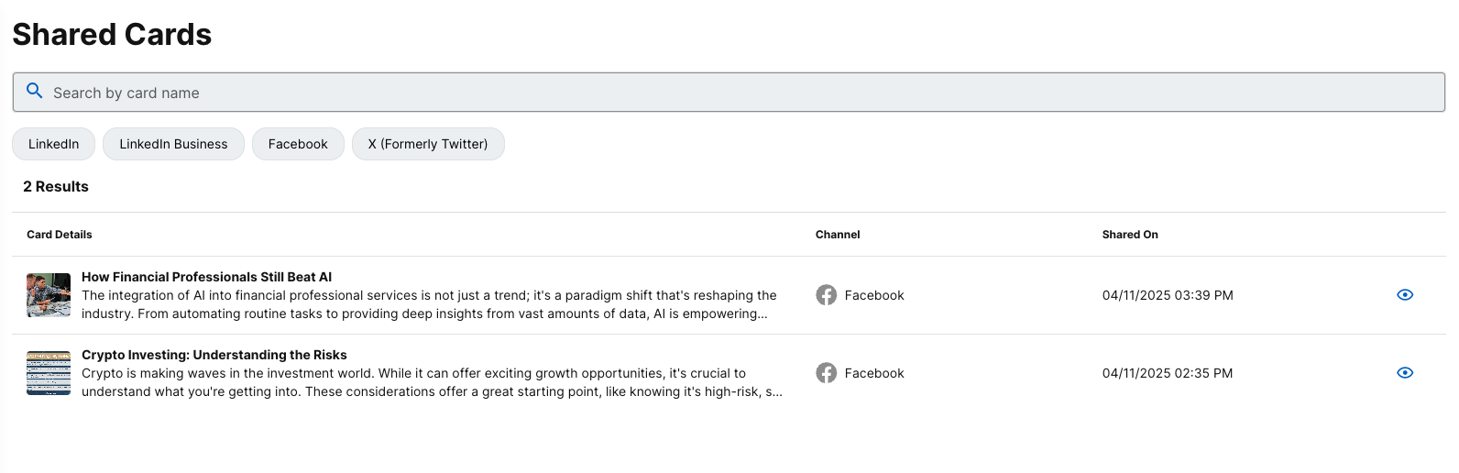Click the Channel column header
Image resolution: width=1459 pixels, height=473 pixels.
click(838, 235)
